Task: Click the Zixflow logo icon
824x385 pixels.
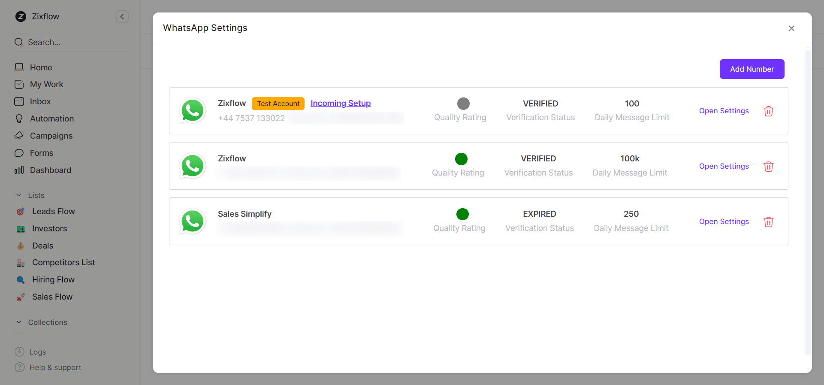Action: click(x=21, y=17)
